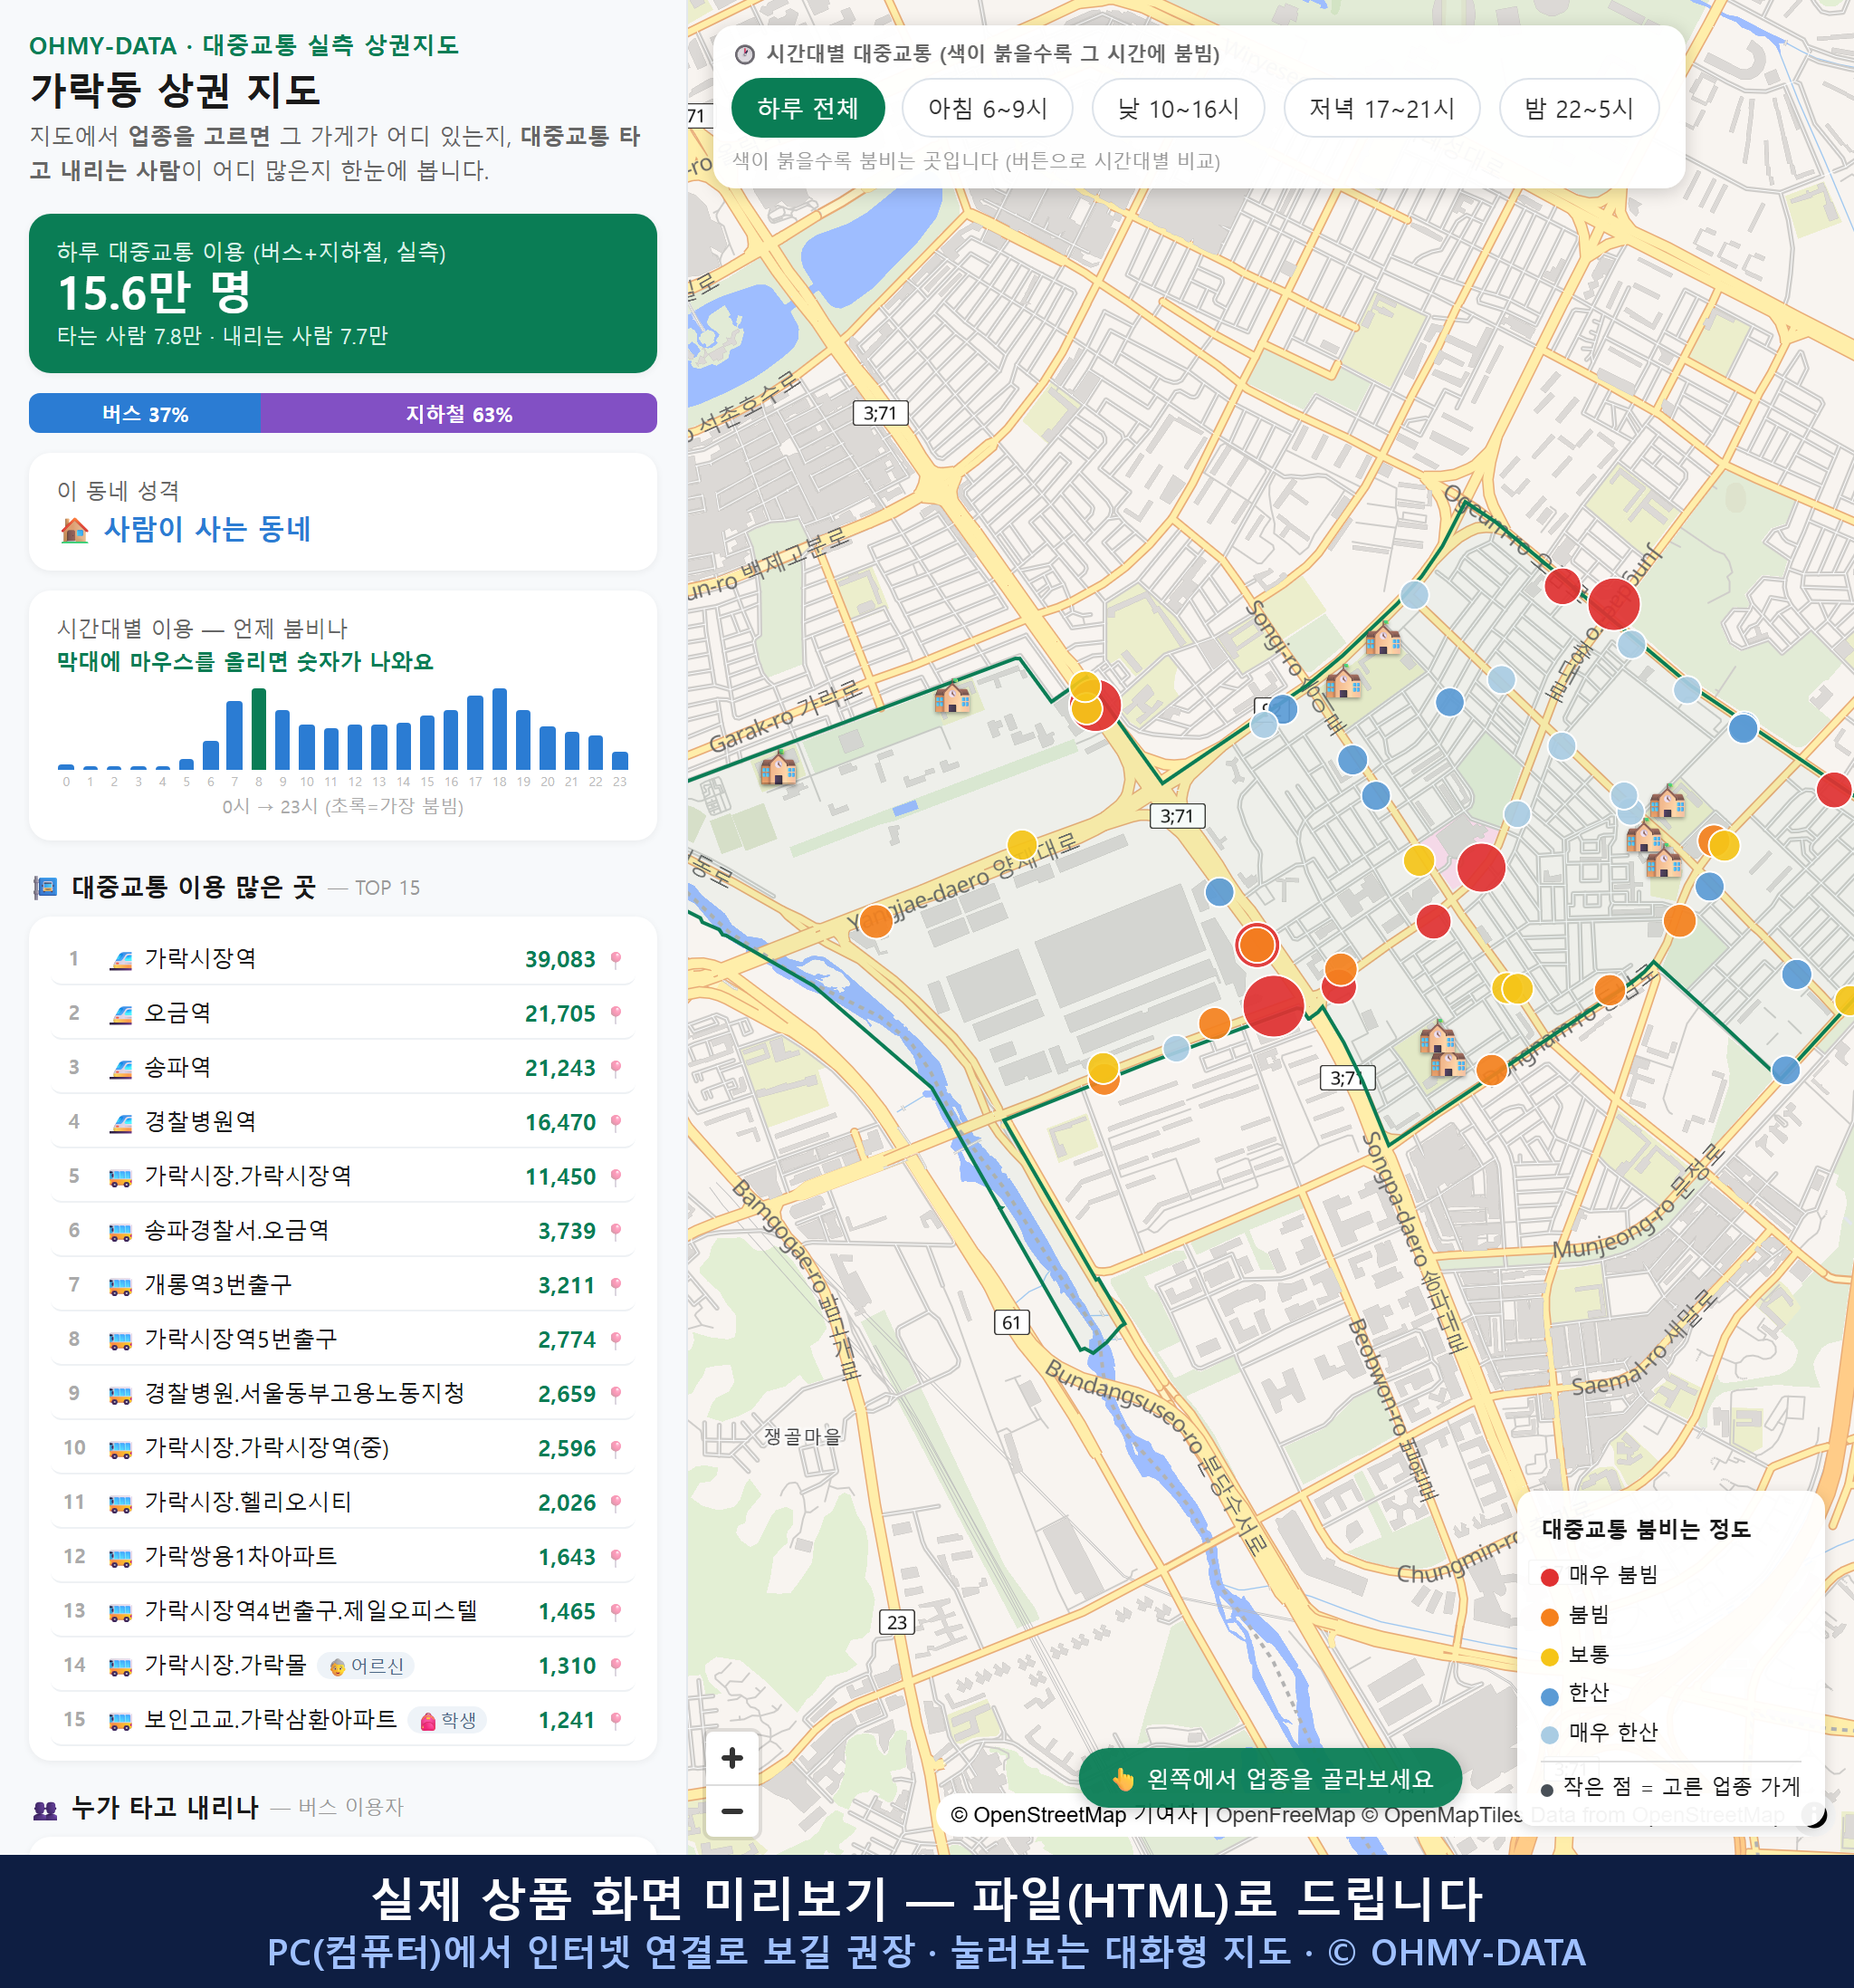Click the bus icon in 가락시장.가락몰 row
Viewport: 1854px width, 1988px height.
[121, 1666]
